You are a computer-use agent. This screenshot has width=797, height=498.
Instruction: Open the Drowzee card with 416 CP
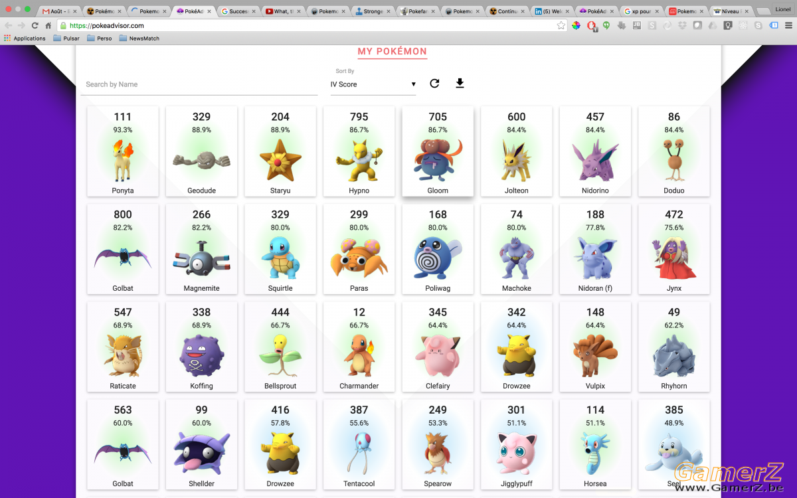(x=280, y=444)
